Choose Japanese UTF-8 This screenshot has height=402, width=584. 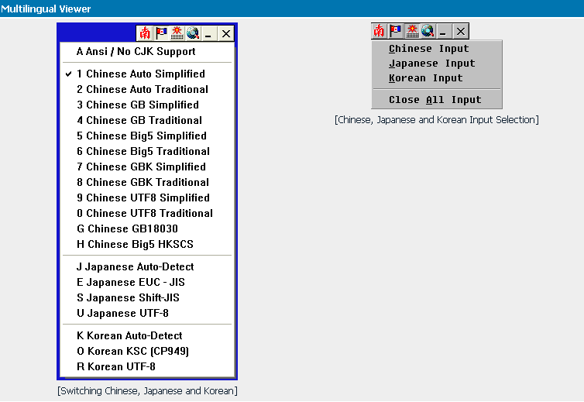[147, 313]
